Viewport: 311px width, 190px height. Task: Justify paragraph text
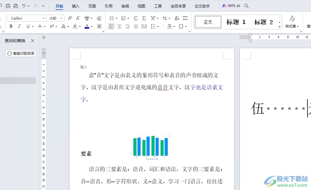136,26
